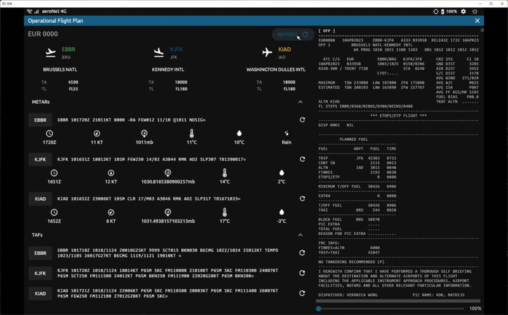The height and width of the screenshot is (315, 508).
Task: Click the thermometer icon showing 17°C for KIAD
Action: point(225,212)
